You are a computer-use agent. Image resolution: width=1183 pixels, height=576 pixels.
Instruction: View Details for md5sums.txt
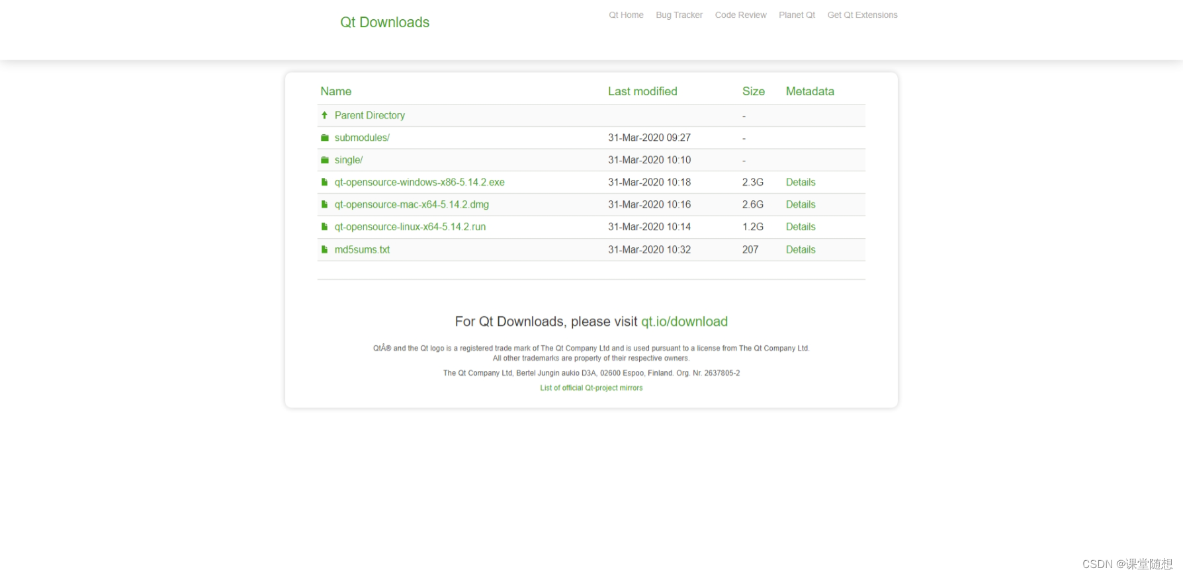tap(801, 249)
